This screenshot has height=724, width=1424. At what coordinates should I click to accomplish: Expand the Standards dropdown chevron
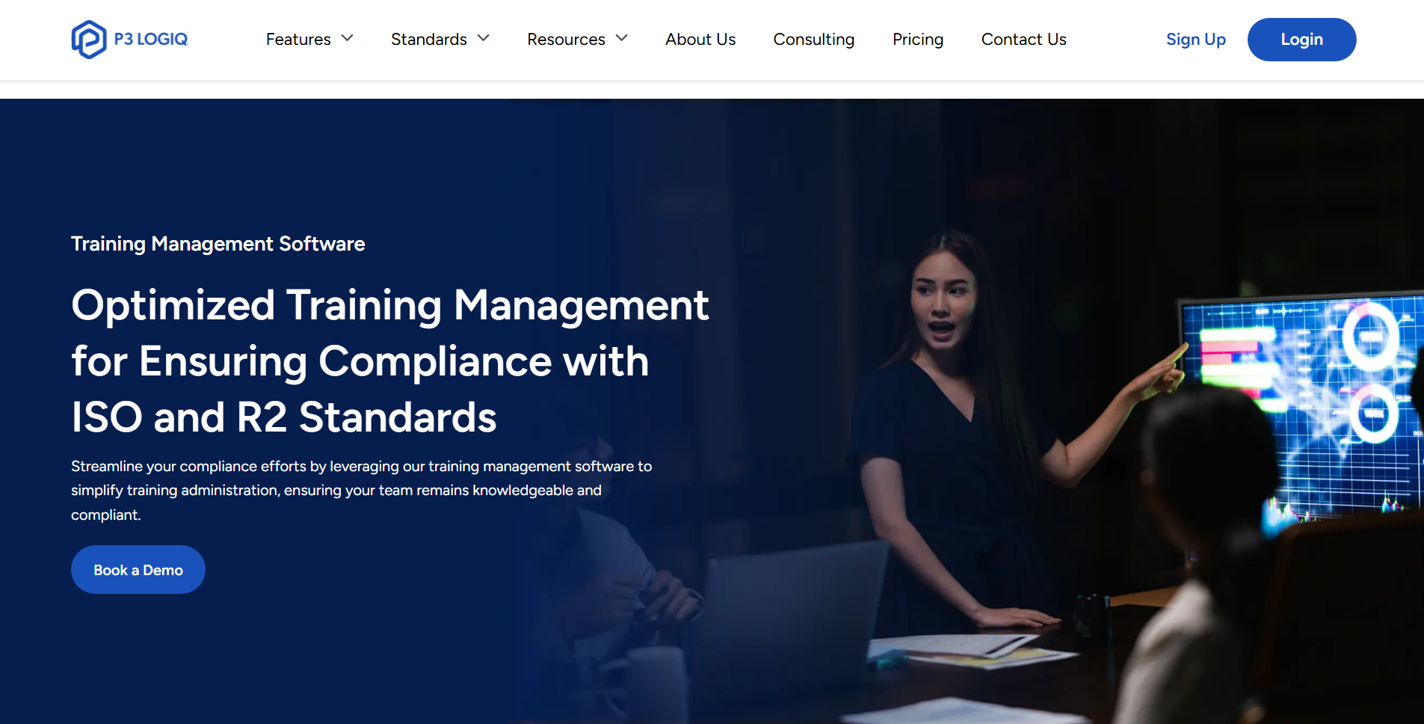tap(484, 38)
